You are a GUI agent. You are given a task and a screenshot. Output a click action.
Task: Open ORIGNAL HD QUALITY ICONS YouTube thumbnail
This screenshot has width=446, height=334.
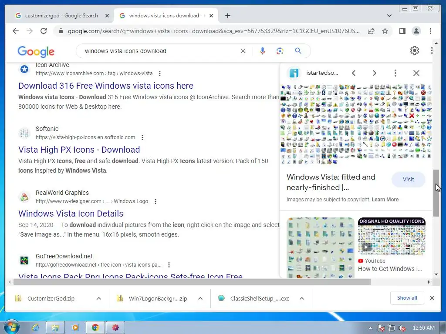coord(392,236)
